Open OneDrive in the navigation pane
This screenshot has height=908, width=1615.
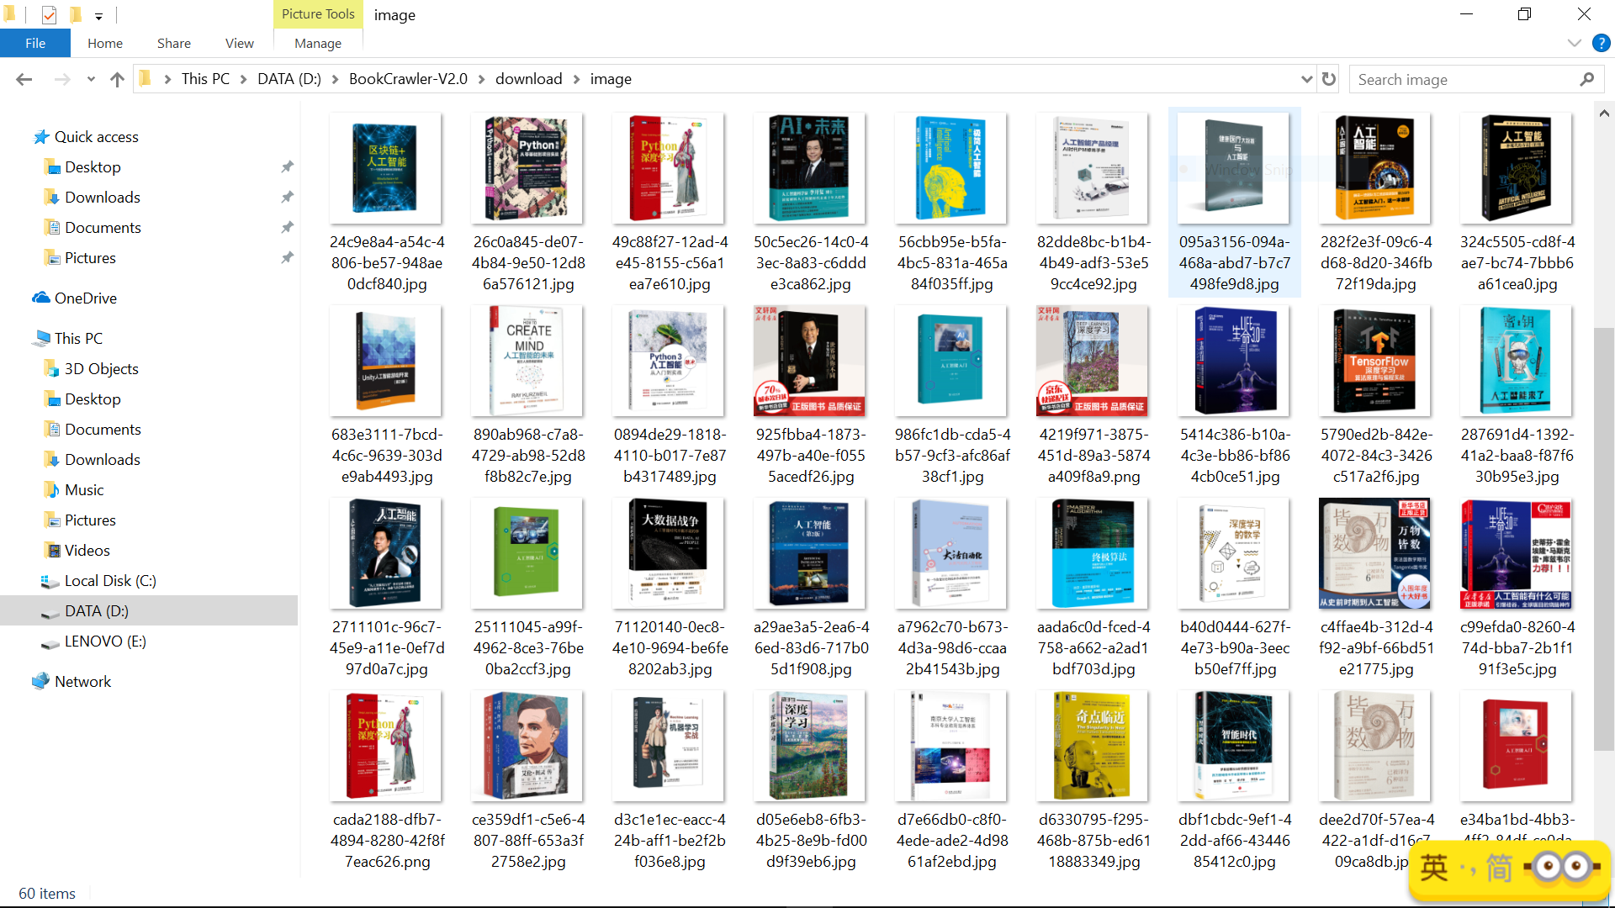click(85, 298)
